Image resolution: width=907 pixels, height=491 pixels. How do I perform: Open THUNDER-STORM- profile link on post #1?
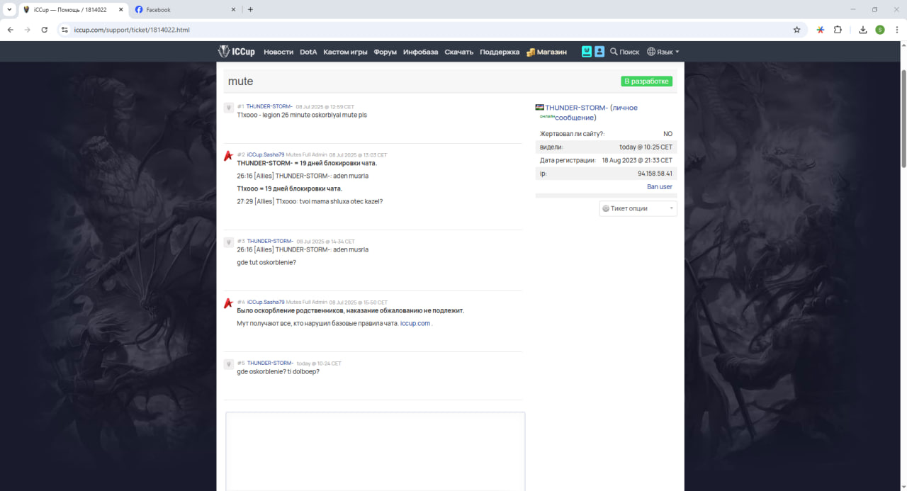269,106
